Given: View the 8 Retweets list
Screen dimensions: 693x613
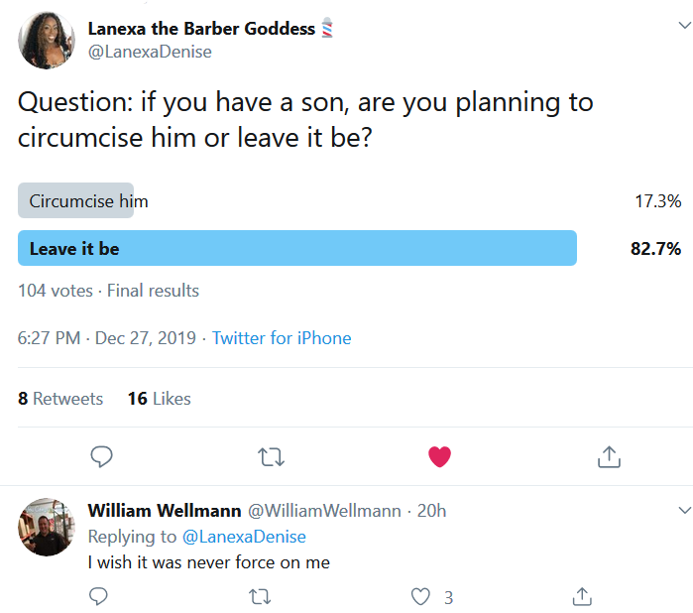Looking at the screenshot, I should (60, 399).
